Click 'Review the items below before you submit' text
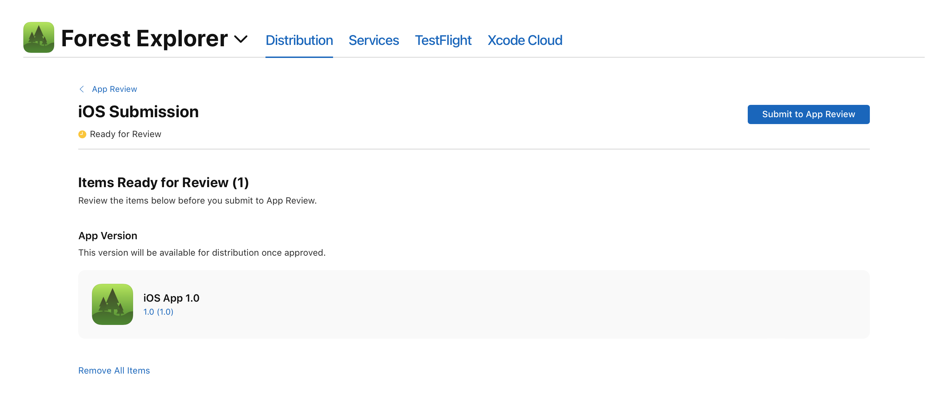 click(197, 201)
